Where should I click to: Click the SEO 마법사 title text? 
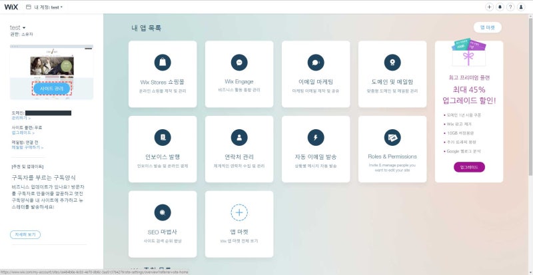[x=163, y=232]
